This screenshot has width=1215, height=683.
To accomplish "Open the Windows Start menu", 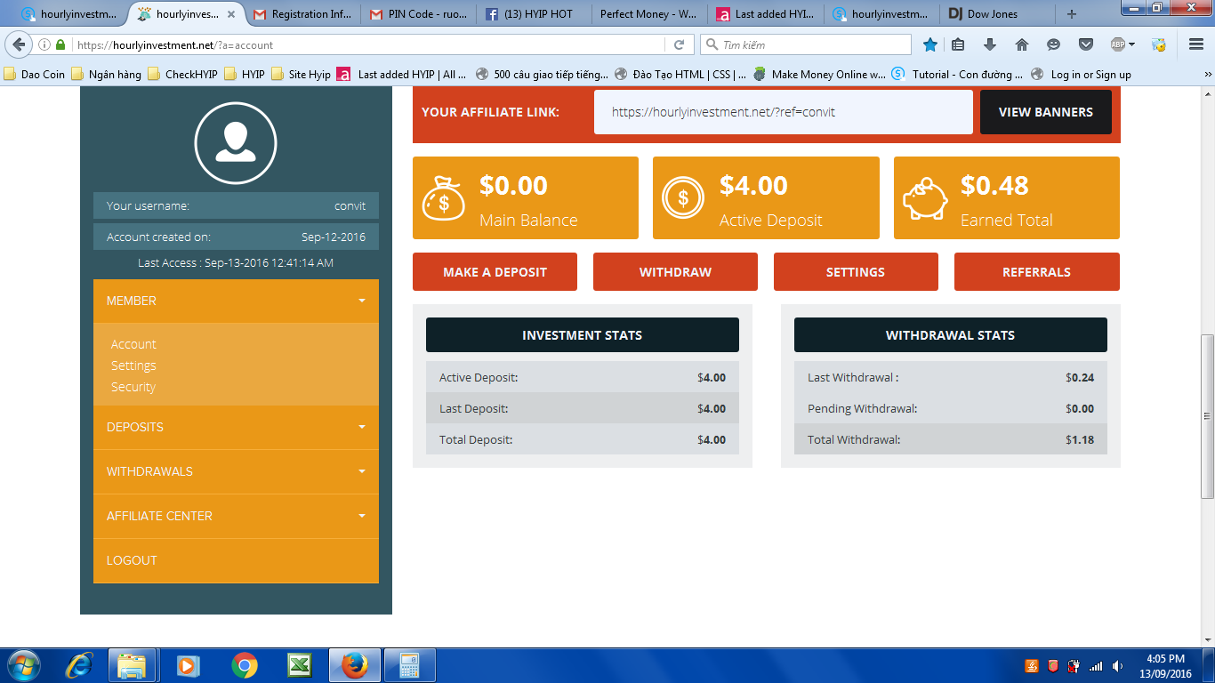I will point(22,665).
